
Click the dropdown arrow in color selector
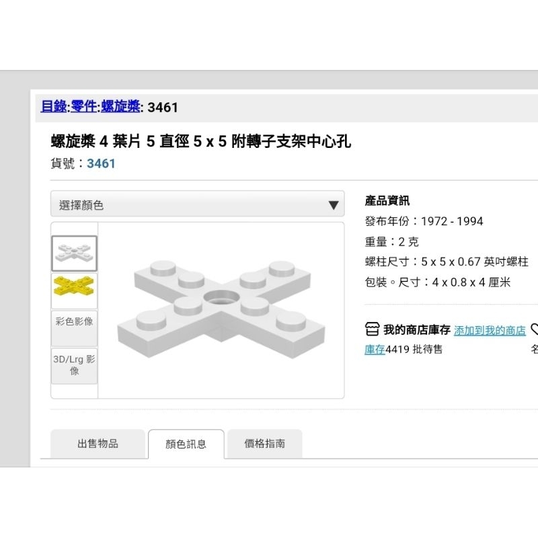pos(334,205)
